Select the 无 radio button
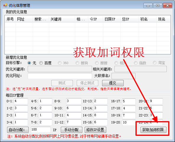The height and width of the screenshot is (142, 175). pyautogui.click(x=29, y=63)
